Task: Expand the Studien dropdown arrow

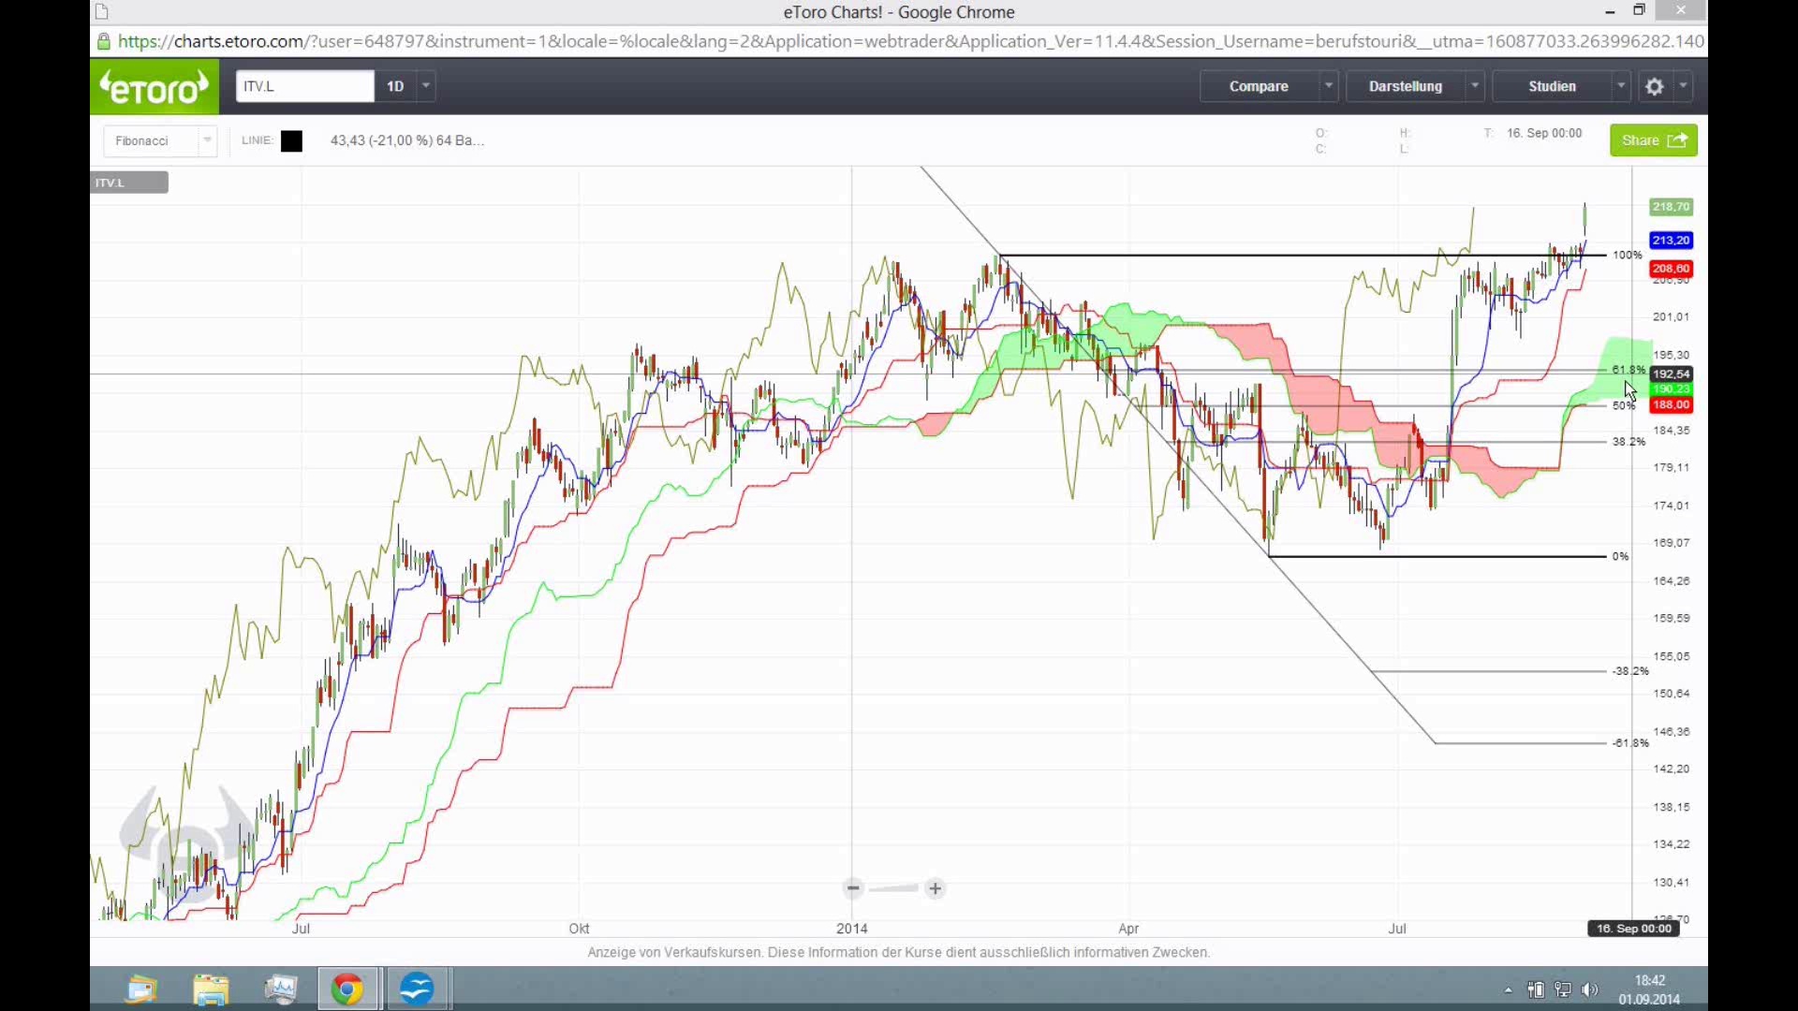Action: click(x=1621, y=86)
